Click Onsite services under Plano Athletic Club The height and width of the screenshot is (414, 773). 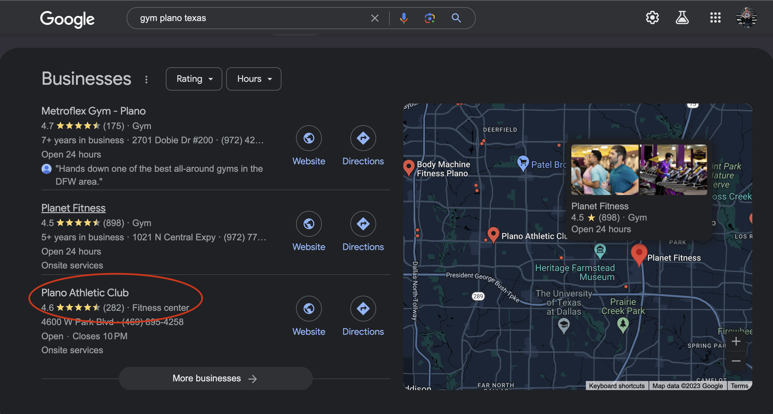[72, 350]
